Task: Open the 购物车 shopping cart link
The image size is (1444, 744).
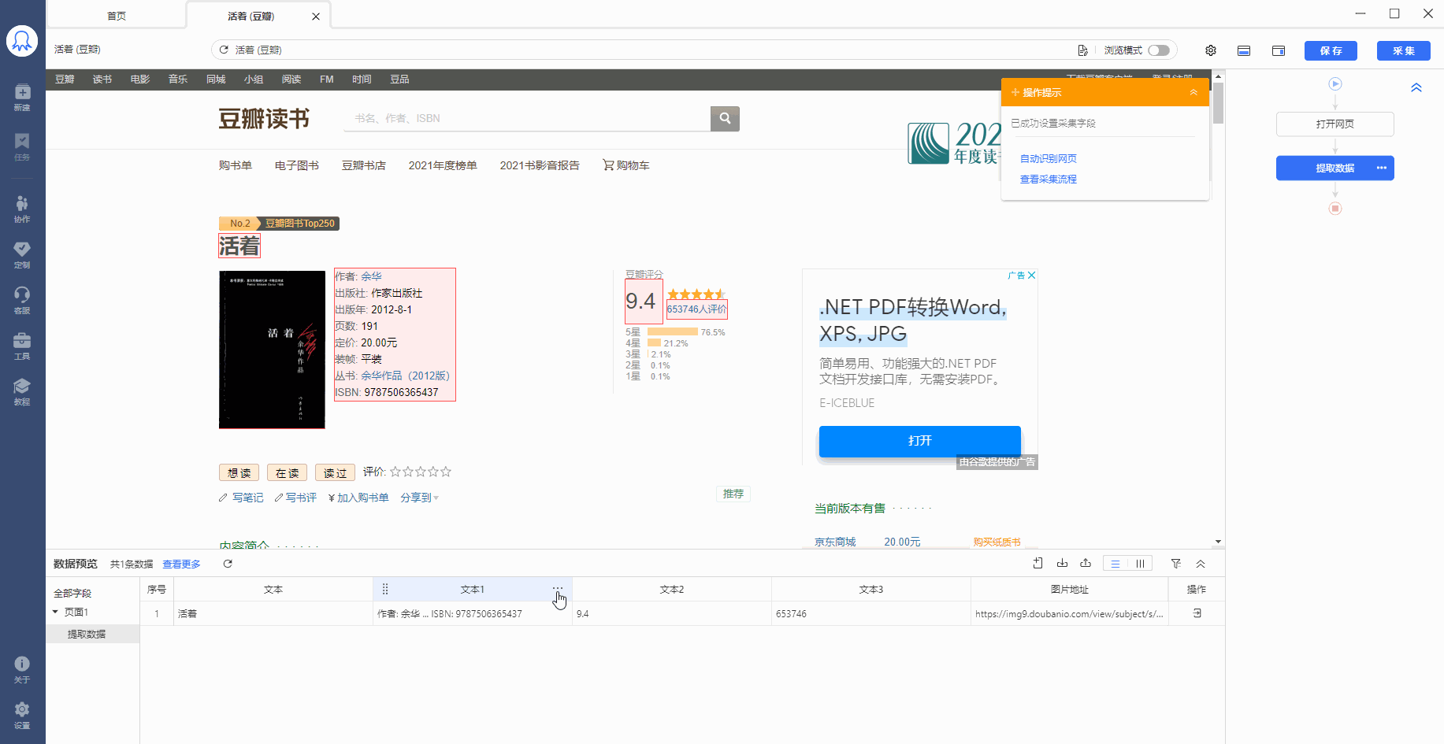Action: 626,165
